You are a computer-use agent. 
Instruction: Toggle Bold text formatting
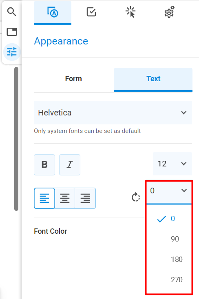coord(44,165)
